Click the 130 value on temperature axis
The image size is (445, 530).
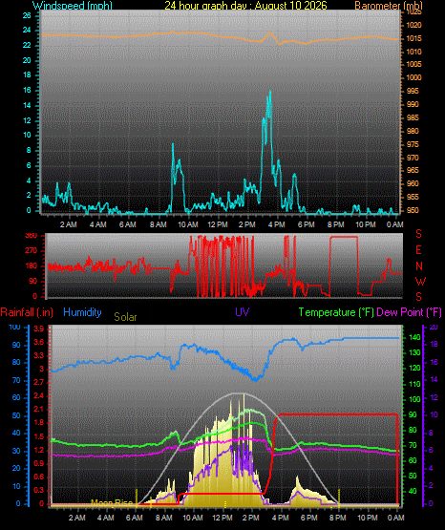414,352
